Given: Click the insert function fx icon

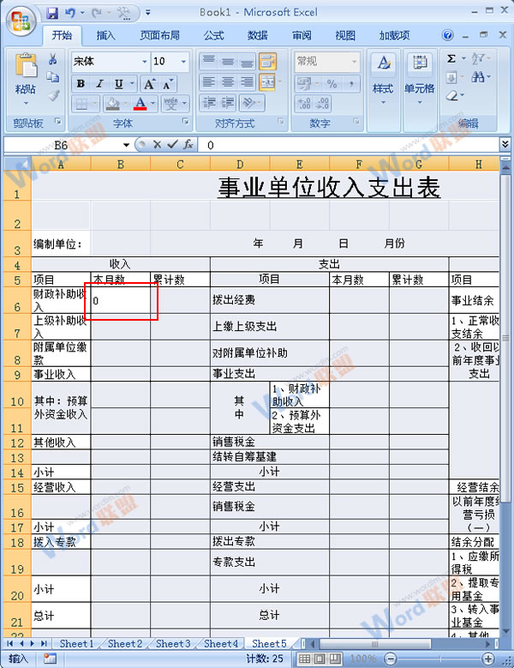Looking at the screenshot, I should [x=187, y=145].
